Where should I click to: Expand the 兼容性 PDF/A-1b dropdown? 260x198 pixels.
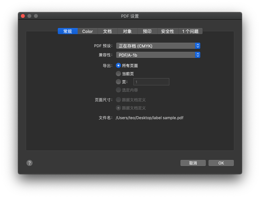click(158, 55)
